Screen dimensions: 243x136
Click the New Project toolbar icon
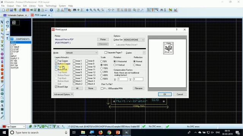(x=3, y=10)
